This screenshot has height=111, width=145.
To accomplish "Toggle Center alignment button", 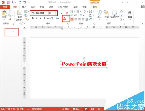I will [x=76, y=19].
